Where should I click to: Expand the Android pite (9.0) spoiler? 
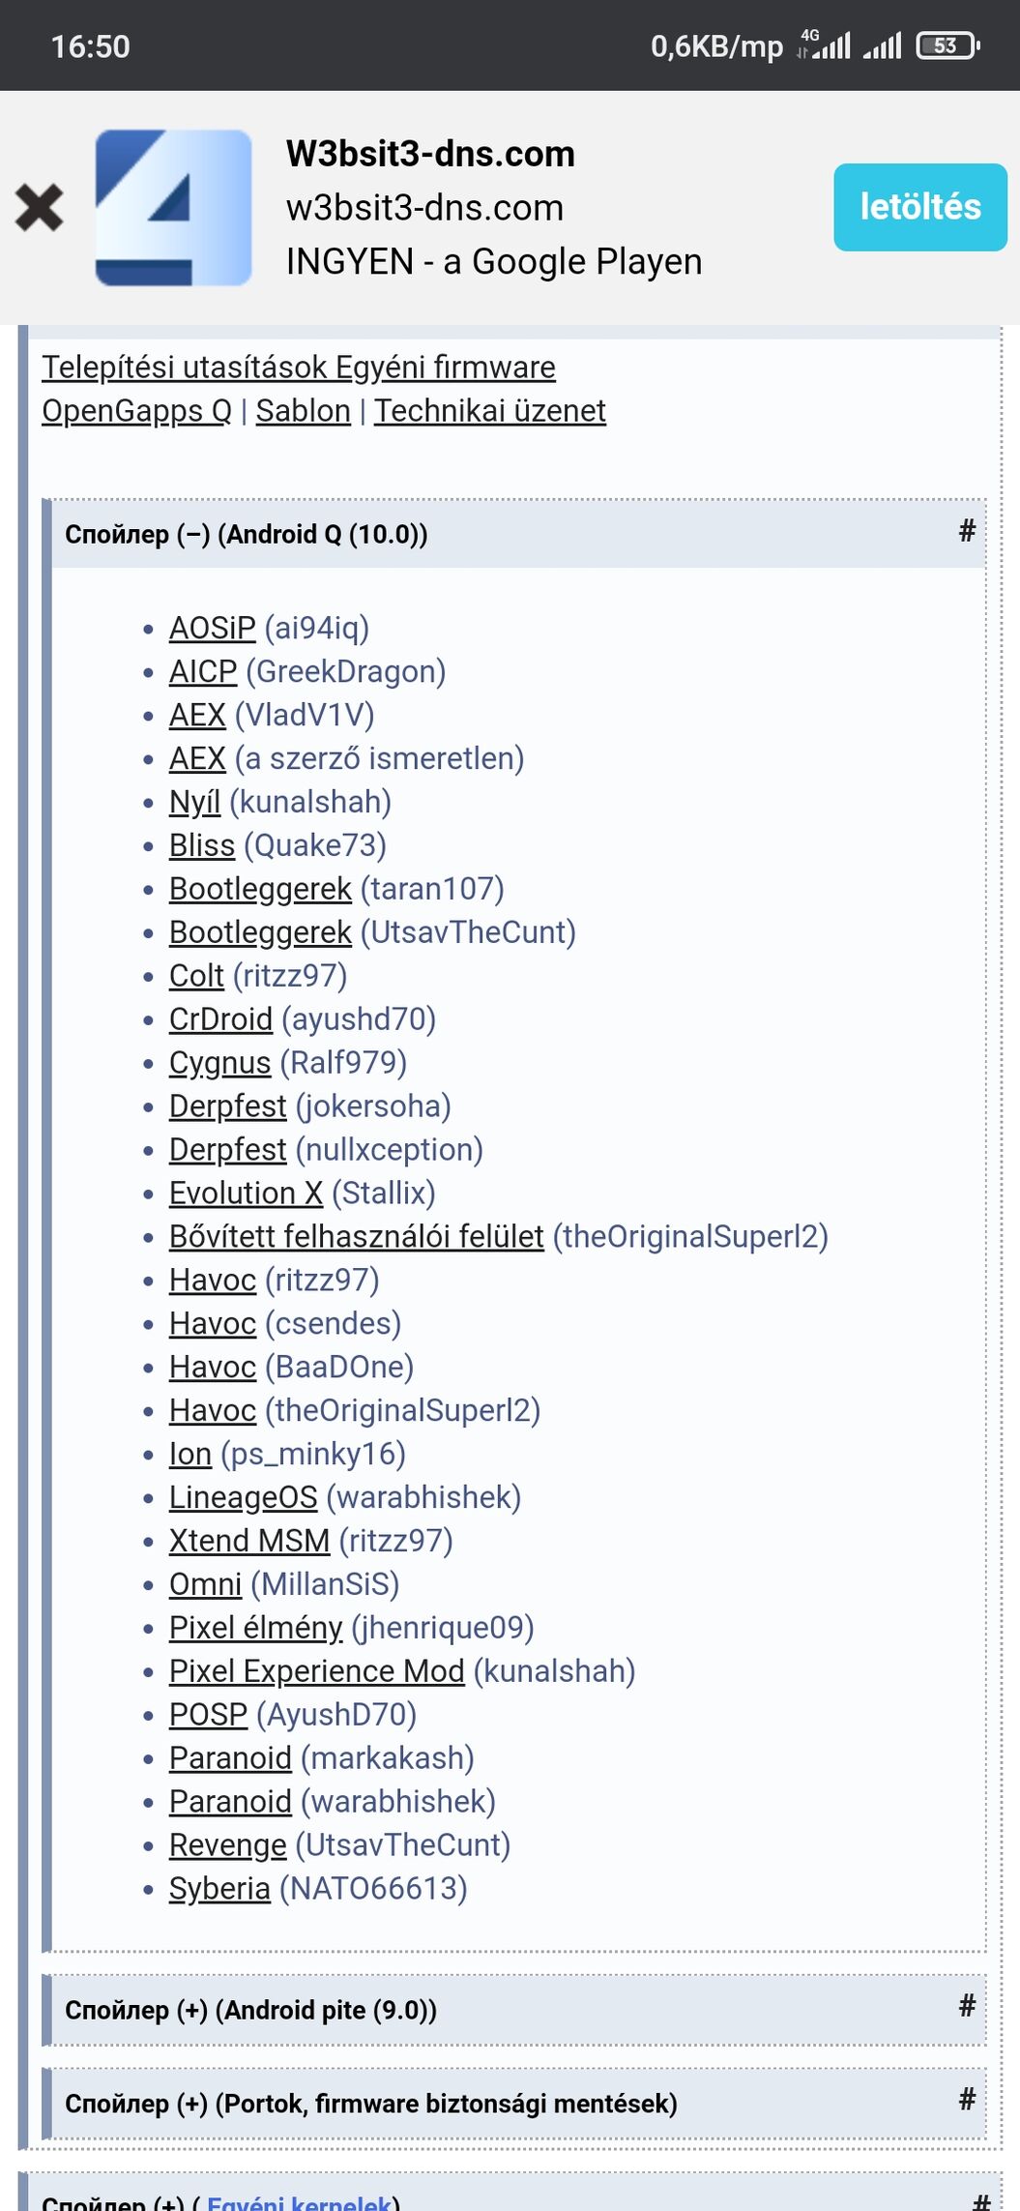pos(250,2010)
